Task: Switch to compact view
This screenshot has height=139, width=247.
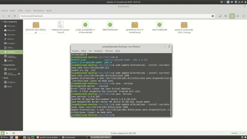Action: pos(244,16)
